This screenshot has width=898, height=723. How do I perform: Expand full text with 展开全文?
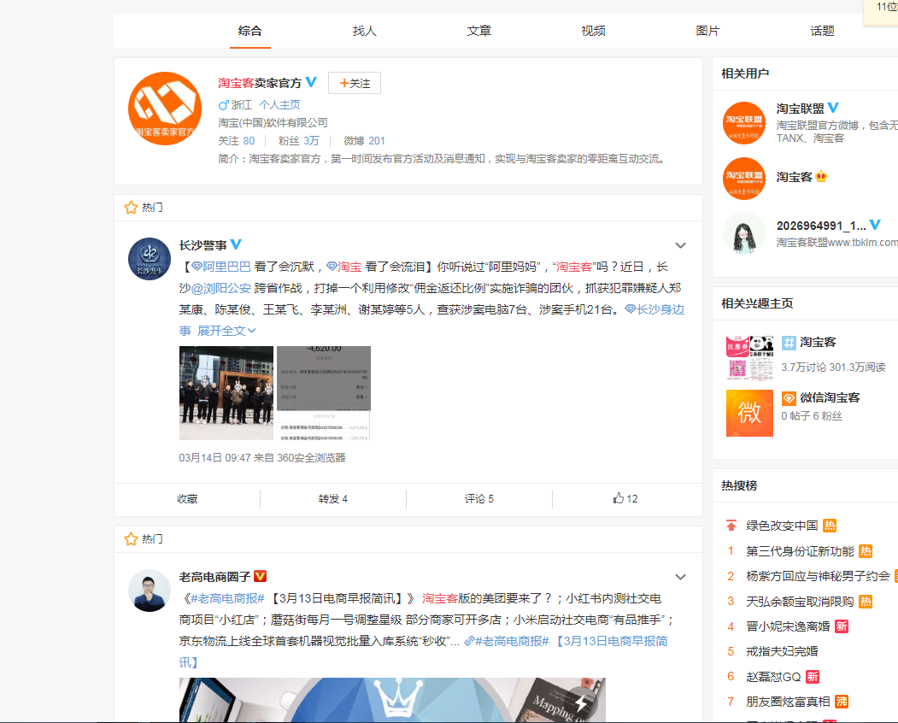[x=226, y=331]
